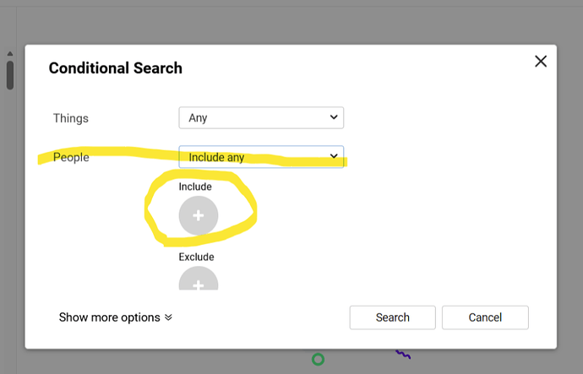Click the Things label
The width and height of the screenshot is (583, 374).
coord(71,118)
